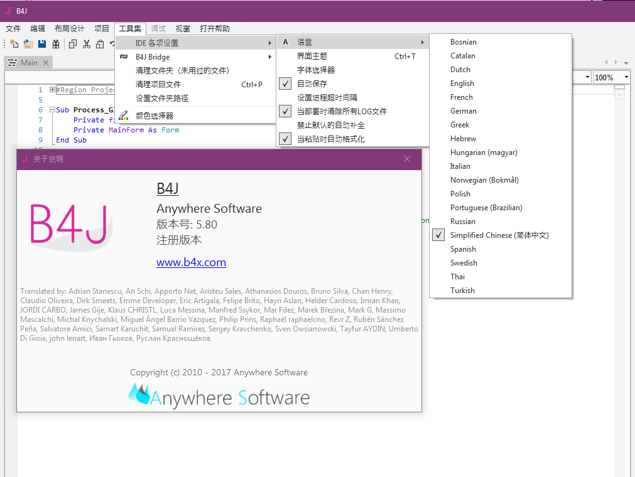Select Turkish language

point(501,291)
